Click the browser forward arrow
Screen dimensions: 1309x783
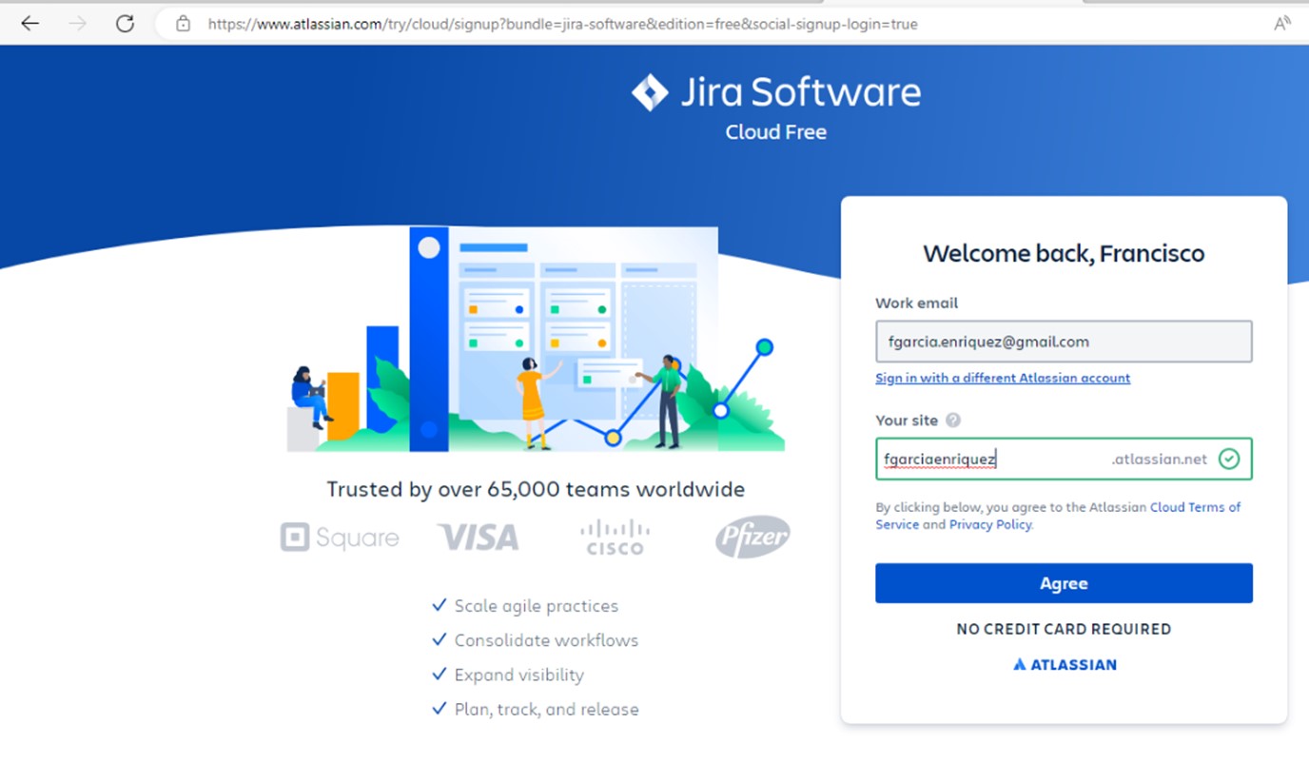tap(78, 24)
